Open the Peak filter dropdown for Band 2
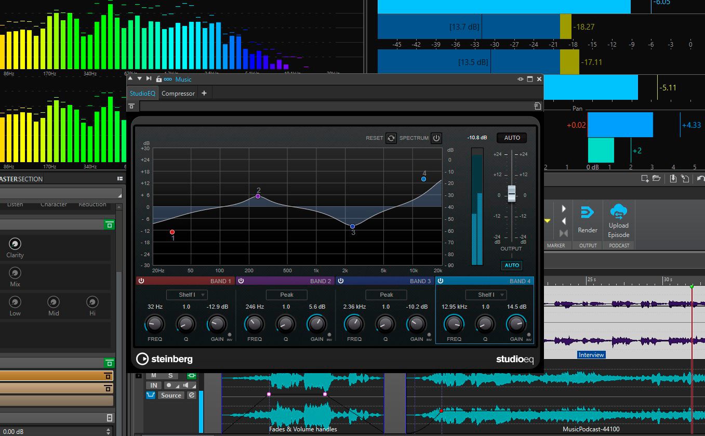 point(286,295)
